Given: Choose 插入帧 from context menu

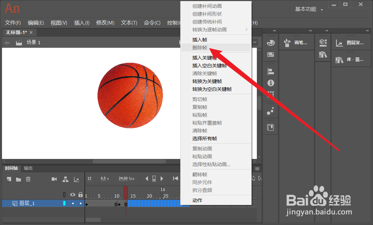Looking at the screenshot, I should (x=216, y=40).
